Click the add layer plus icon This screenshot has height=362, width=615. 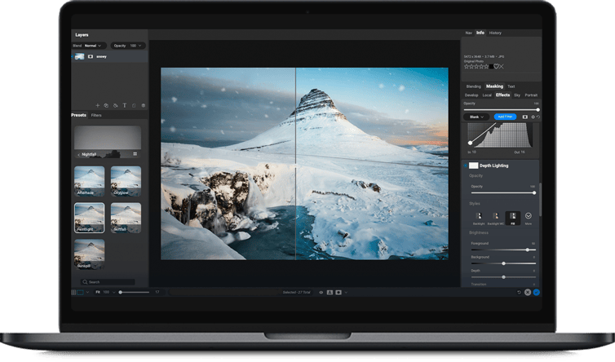pos(98,105)
